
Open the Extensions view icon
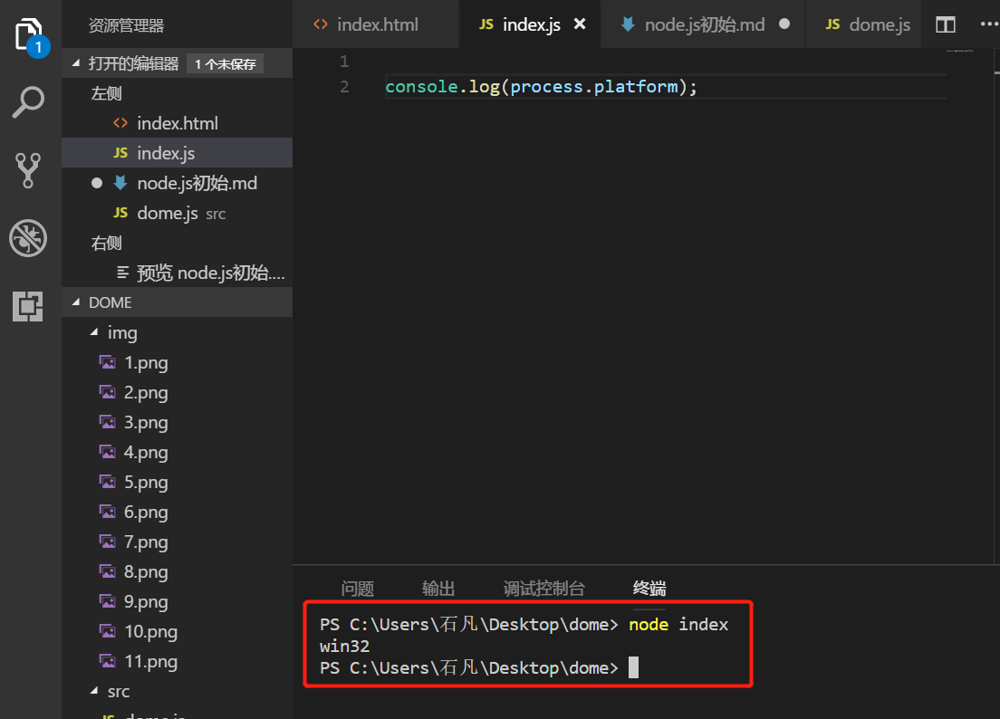coord(29,306)
